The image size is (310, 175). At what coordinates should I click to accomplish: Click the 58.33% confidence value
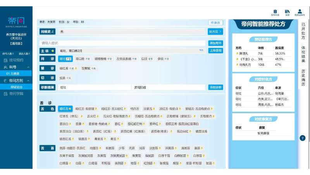(280, 53)
